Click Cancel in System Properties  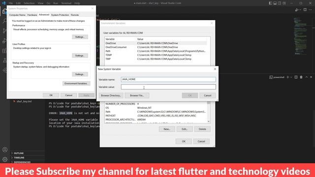pyautogui.click(x=69, y=95)
